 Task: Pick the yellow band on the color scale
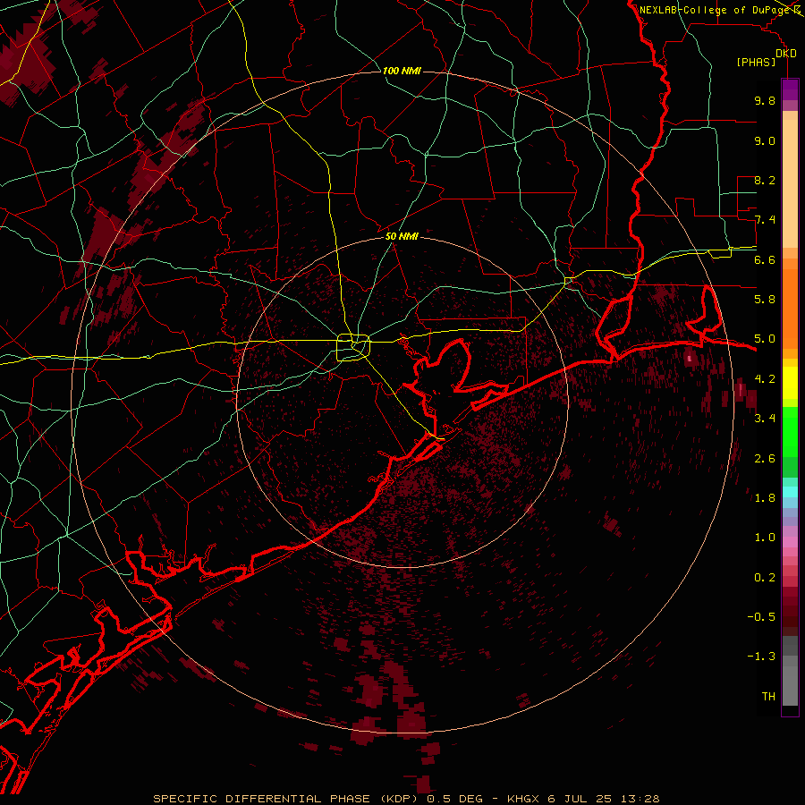pos(790,383)
